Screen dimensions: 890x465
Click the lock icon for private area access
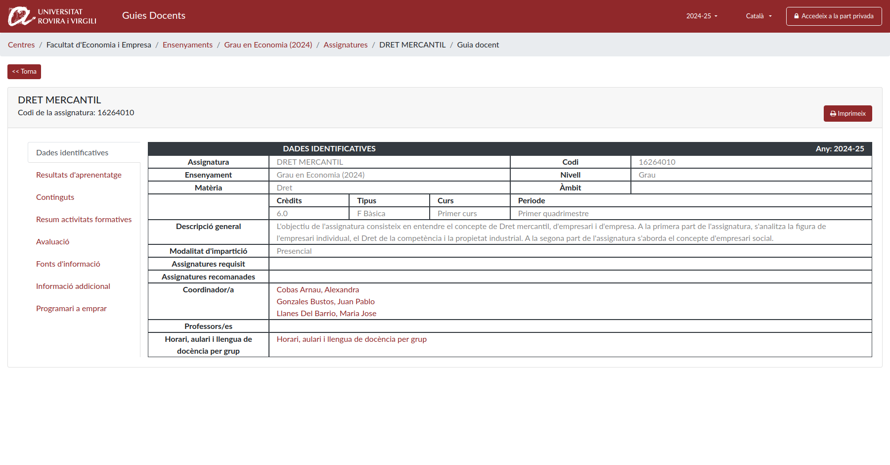[x=797, y=16]
